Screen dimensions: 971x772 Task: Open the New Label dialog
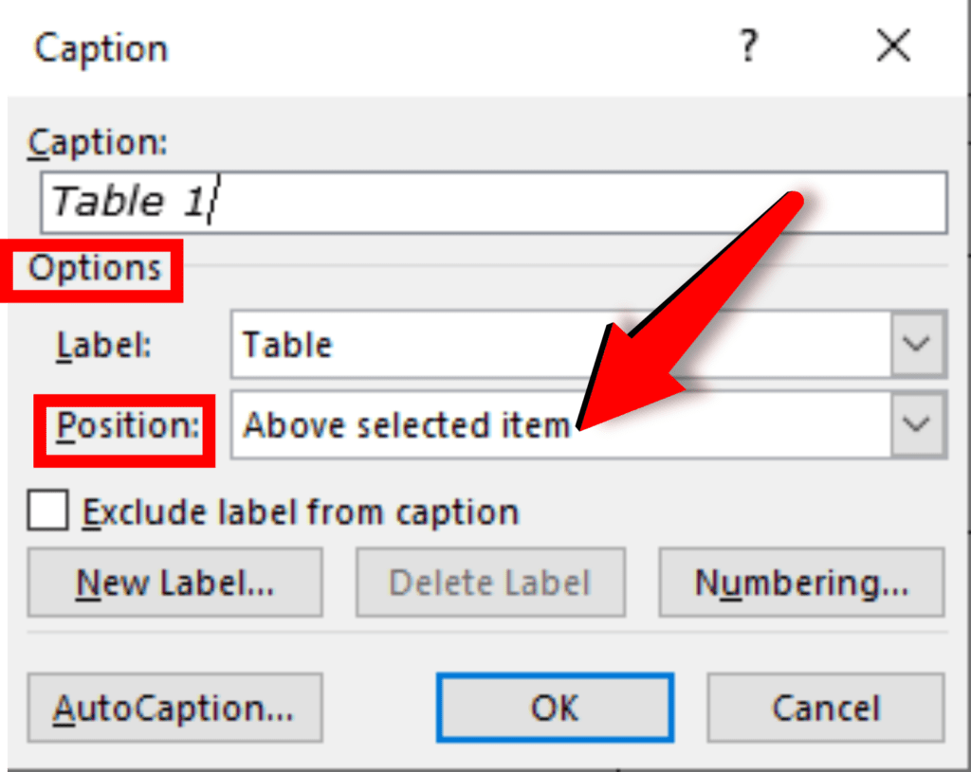click(174, 583)
